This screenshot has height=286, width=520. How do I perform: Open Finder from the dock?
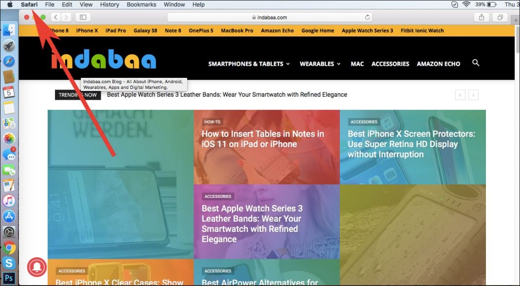9,30
